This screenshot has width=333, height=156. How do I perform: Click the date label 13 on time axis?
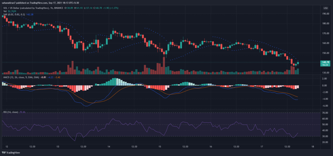pyautogui.click(x=58, y=147)
